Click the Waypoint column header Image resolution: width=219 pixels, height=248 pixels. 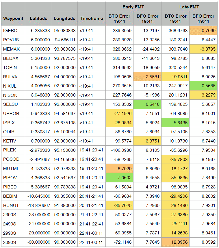tap(13, 18)
